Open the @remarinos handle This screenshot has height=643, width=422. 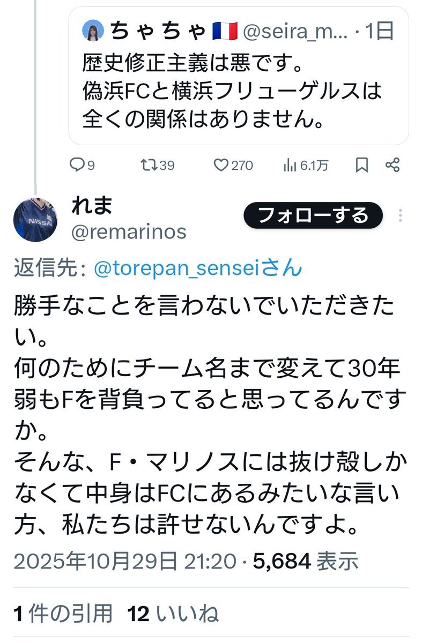click(129, 232)
